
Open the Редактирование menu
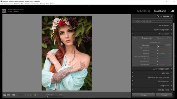(x=9, y=4)
